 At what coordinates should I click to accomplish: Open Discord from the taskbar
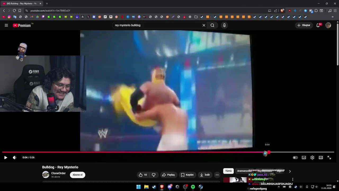point(170,187)
